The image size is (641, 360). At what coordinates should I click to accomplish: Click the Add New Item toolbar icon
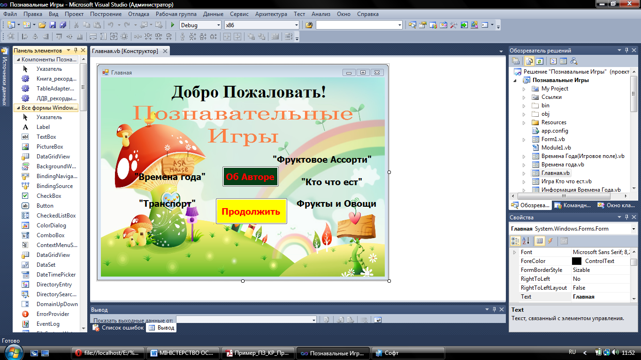pyautogui.click(x=26, y=25)
